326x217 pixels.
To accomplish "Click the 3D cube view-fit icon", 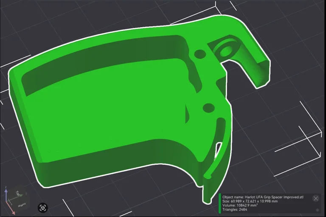I will [x=43, y=208].
